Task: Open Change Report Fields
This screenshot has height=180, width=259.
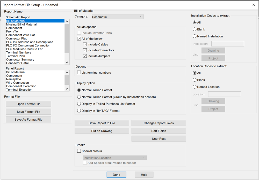Action: 159,123
